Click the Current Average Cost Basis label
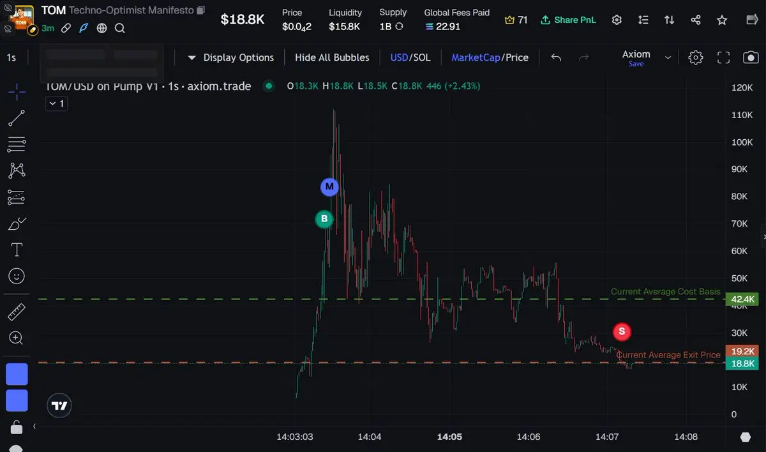This screenshot has height=452, width=766. coord(665,291)
